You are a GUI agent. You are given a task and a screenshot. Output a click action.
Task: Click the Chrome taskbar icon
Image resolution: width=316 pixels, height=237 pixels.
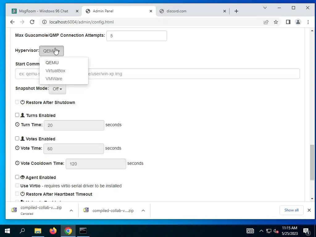68,231
